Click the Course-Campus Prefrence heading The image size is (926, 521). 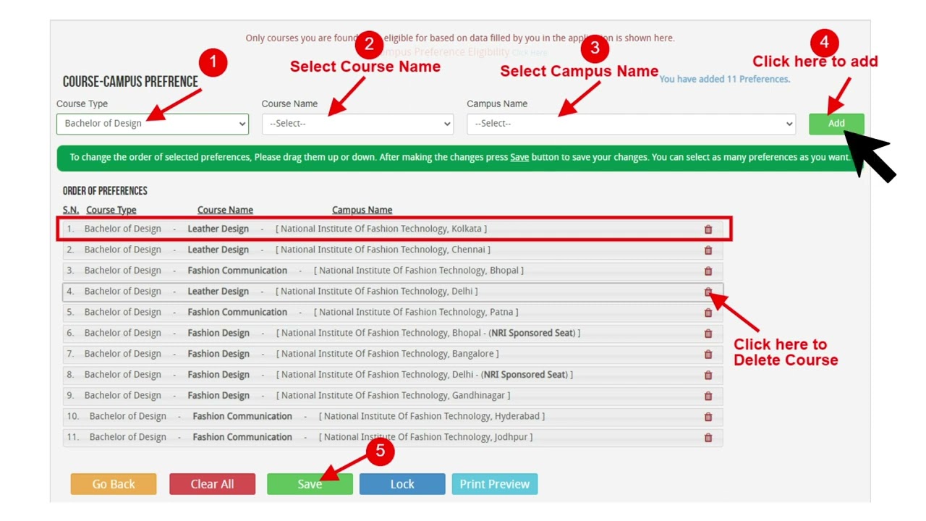(x=130, y=82)
